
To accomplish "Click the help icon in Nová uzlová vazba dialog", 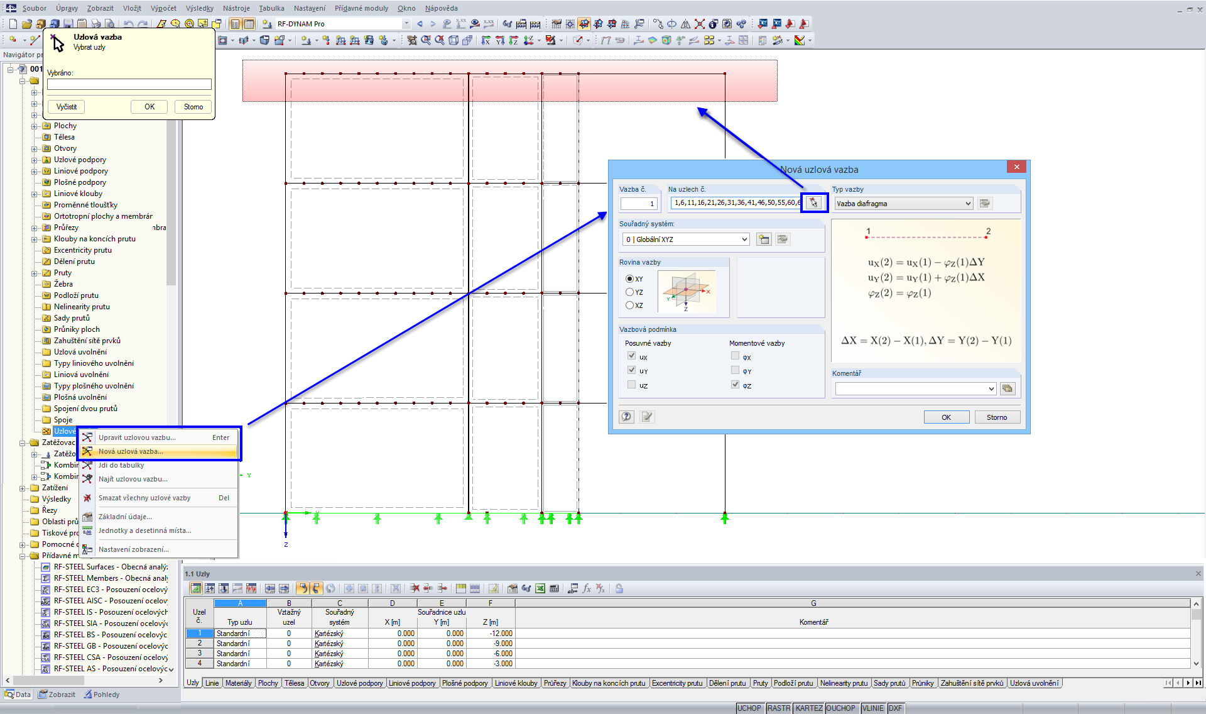I will tap(626, 417).
